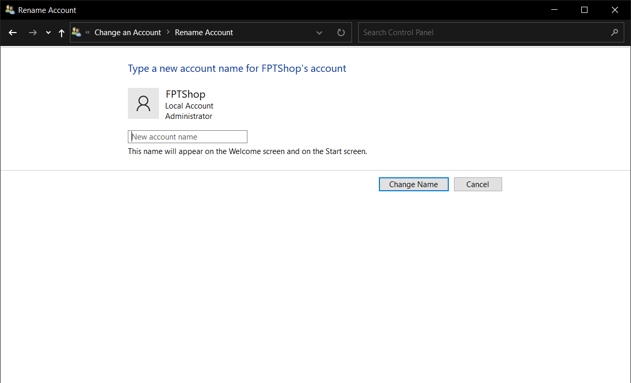631x383 pixels.
Task: Minimize the Rename Account window
Action: (554, 10)
